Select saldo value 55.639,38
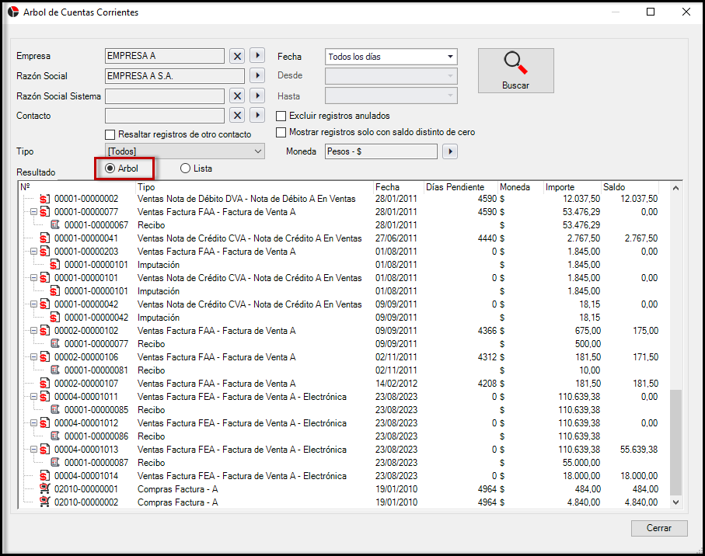The image size is (705, 556). (639, 450)
